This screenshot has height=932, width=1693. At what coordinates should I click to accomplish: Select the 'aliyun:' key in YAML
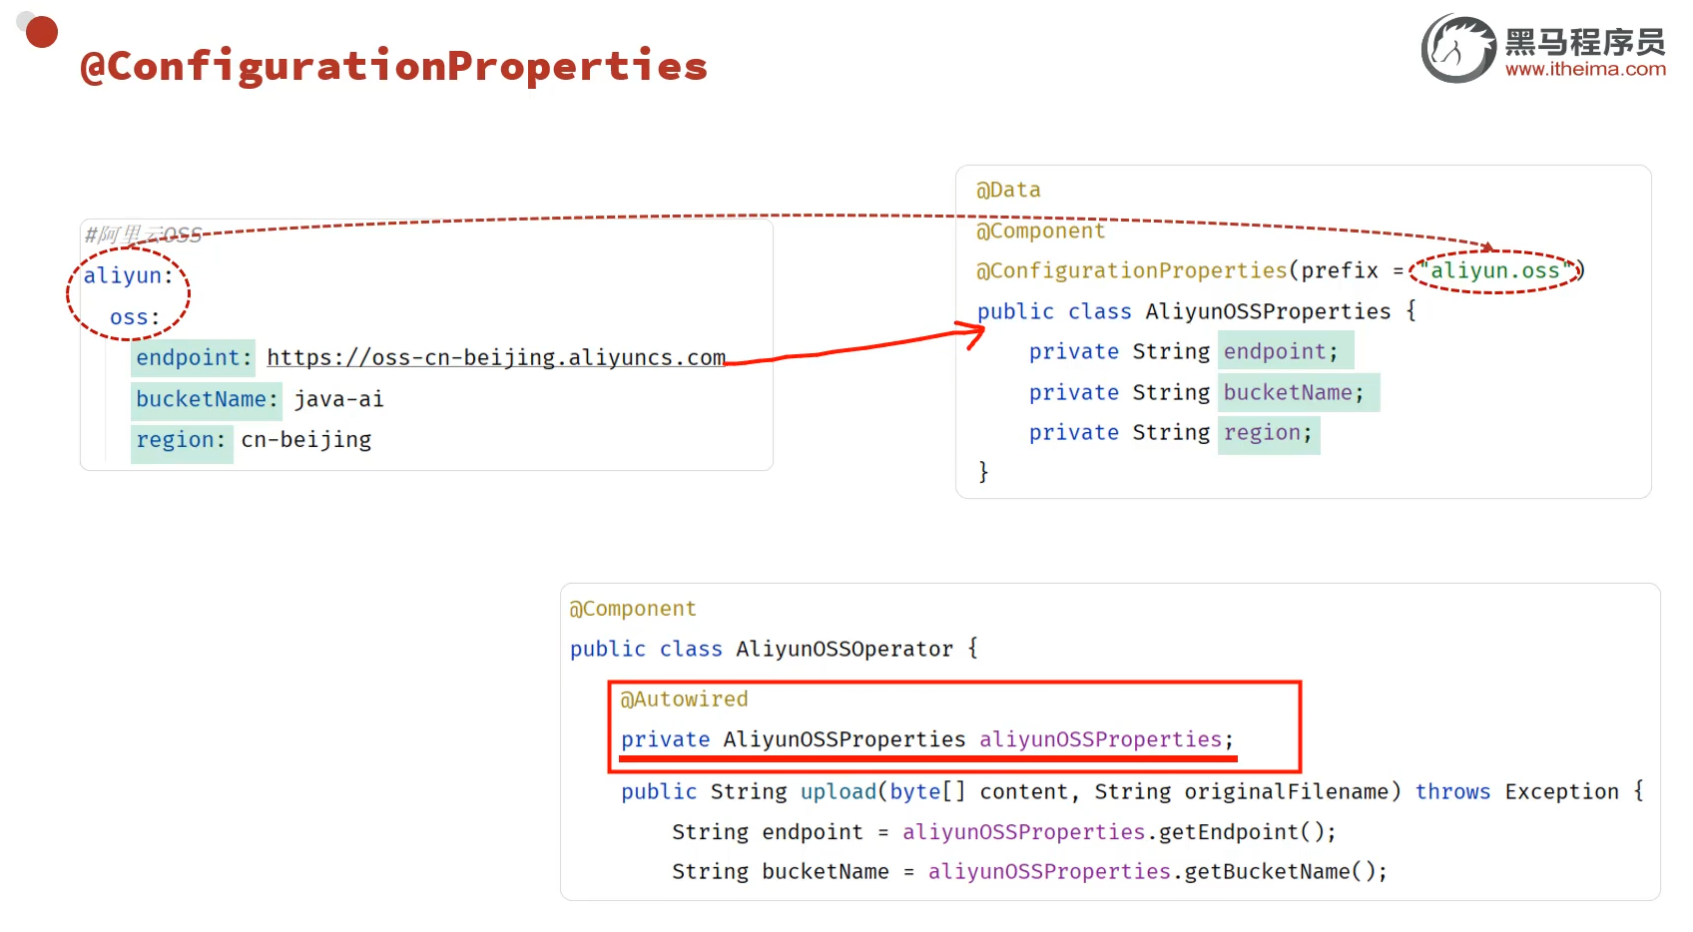(129, 275)
